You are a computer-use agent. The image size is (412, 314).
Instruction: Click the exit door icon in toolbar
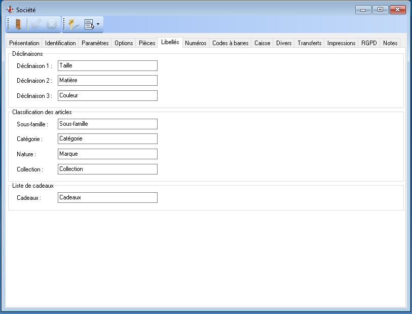click(x=18, y=24)
